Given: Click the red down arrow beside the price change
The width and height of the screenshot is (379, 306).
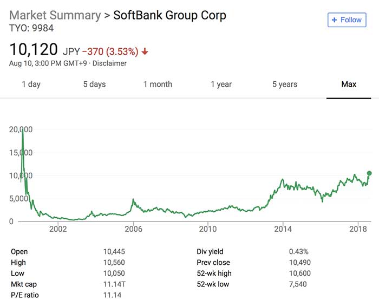Looking at the screenshot, I should coord(145,52).
